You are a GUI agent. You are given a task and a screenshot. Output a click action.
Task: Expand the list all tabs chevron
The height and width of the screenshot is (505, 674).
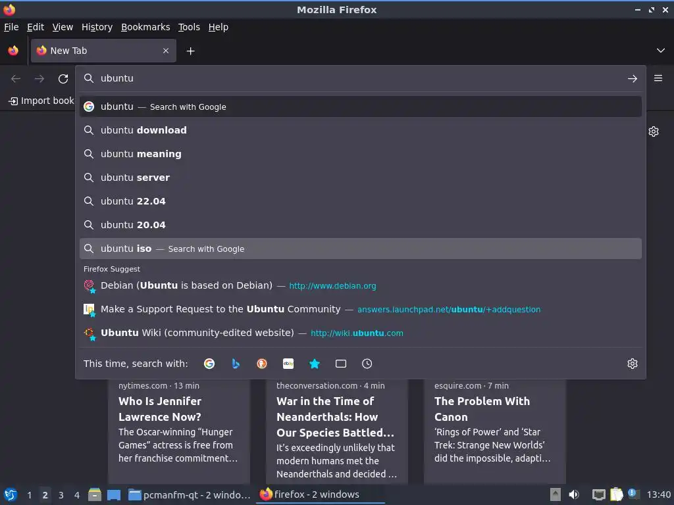click(x=661, y=51)
